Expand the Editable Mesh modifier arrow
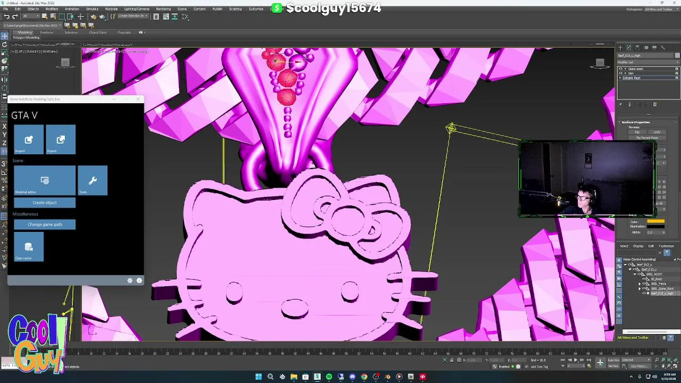The width and height of the screenshot is (681, 383). coord(620,78)
